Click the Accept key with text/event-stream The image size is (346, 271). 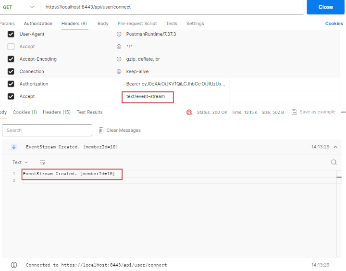click(27, 96)
